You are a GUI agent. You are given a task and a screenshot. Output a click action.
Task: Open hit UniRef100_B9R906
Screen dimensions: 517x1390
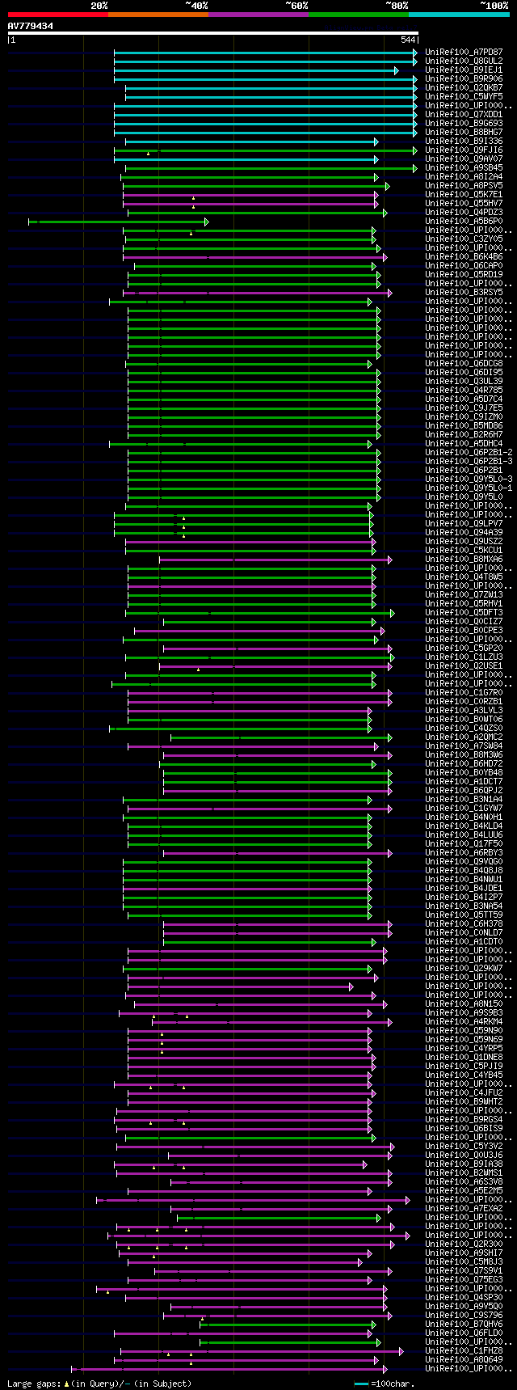click(464, 78)
